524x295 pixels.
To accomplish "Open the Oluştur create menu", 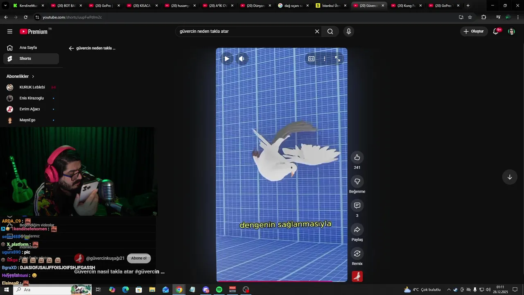I will pyautogui.click(x=474, y=32).
